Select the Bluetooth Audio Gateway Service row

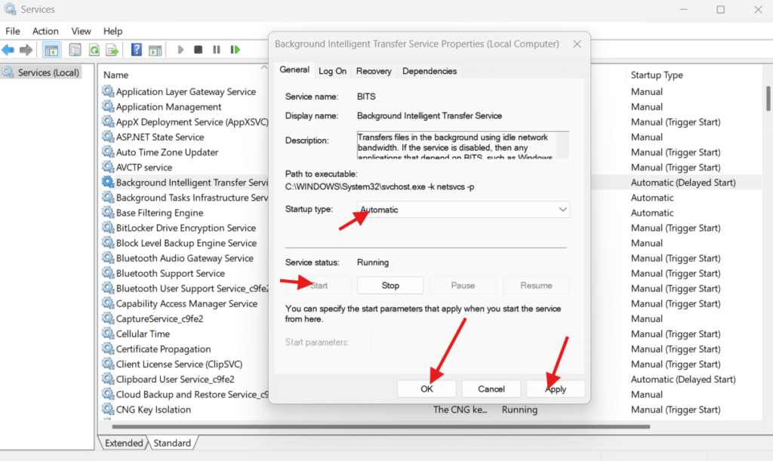coord(184,258)
